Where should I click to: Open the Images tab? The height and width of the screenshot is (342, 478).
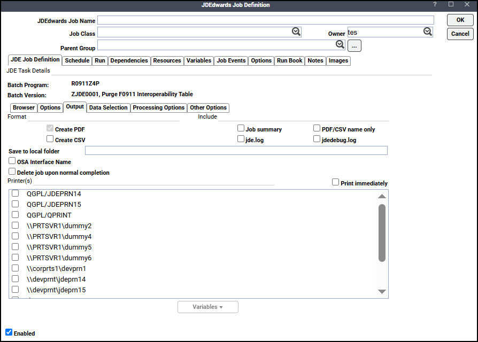point(338,60)
